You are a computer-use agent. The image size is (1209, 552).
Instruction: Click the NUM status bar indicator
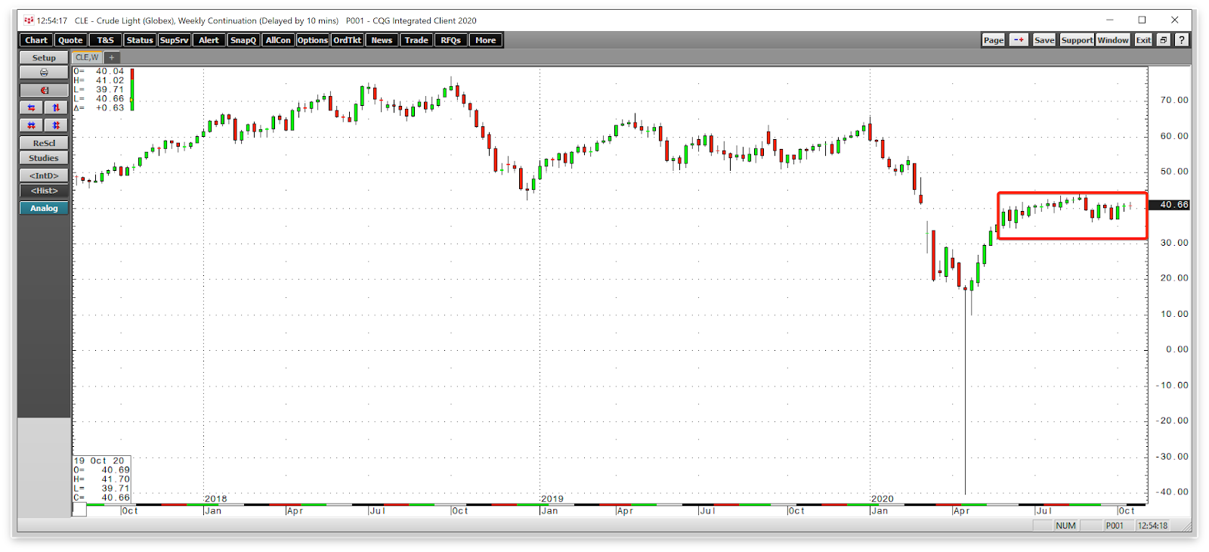point(1065,526)
